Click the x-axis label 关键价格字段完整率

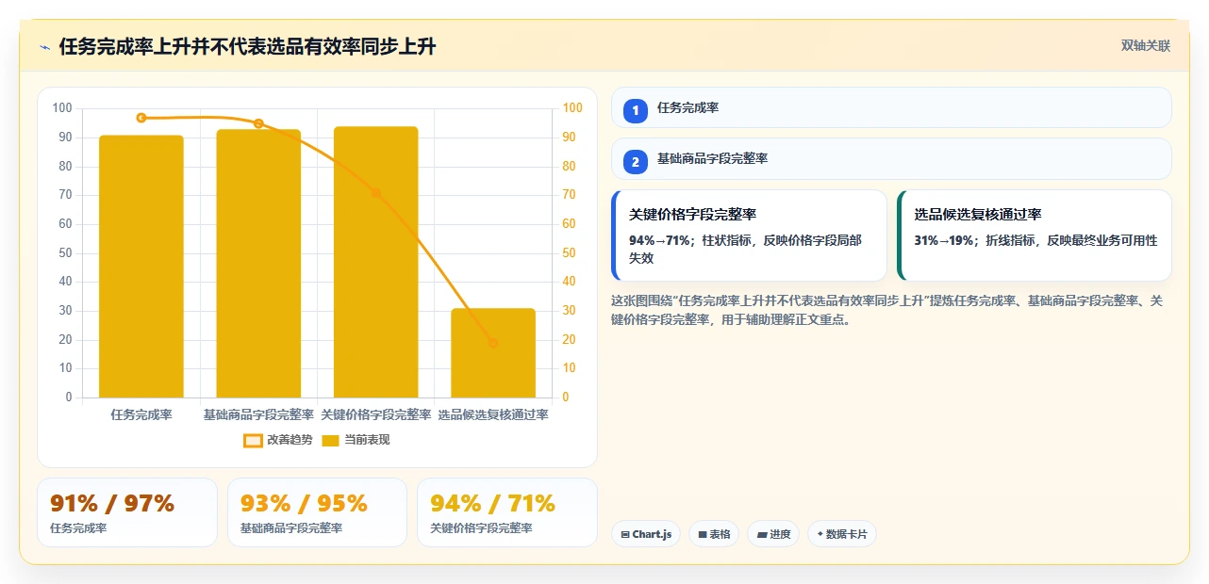(375, 414)
